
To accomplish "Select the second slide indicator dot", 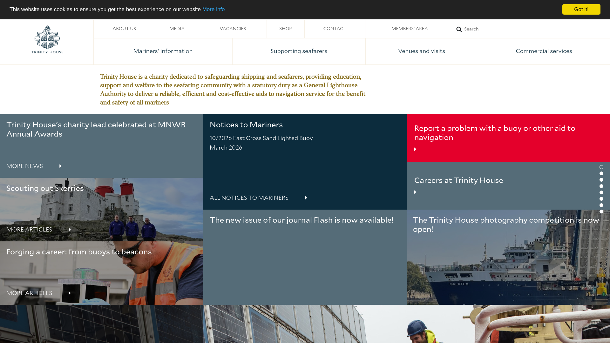I will [x=601, y=173].
